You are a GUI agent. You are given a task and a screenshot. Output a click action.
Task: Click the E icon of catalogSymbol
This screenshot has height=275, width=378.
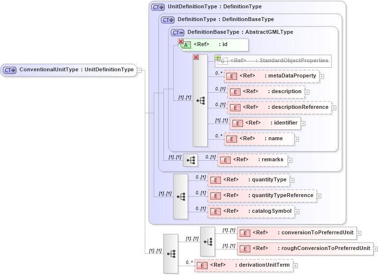tap(216, 211)
